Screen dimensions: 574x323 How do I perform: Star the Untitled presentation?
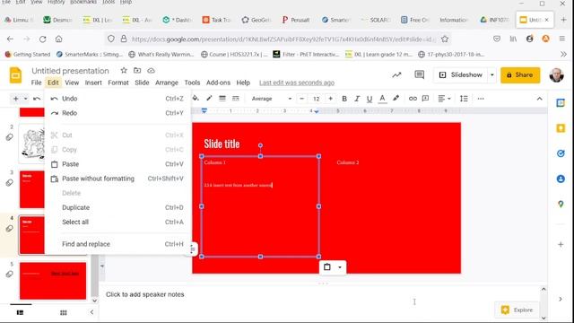pos(124,70)
